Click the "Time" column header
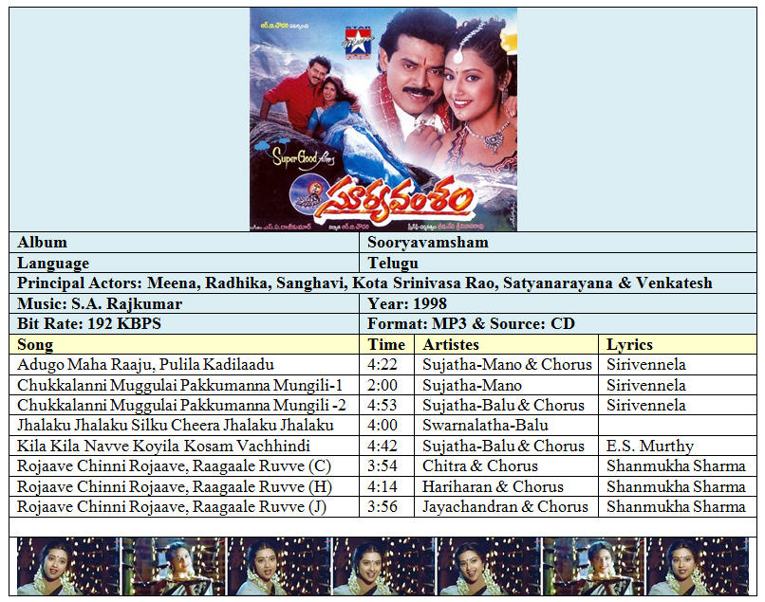The width and height of the screenshot is (765, 602). click(x=386, y=344)
